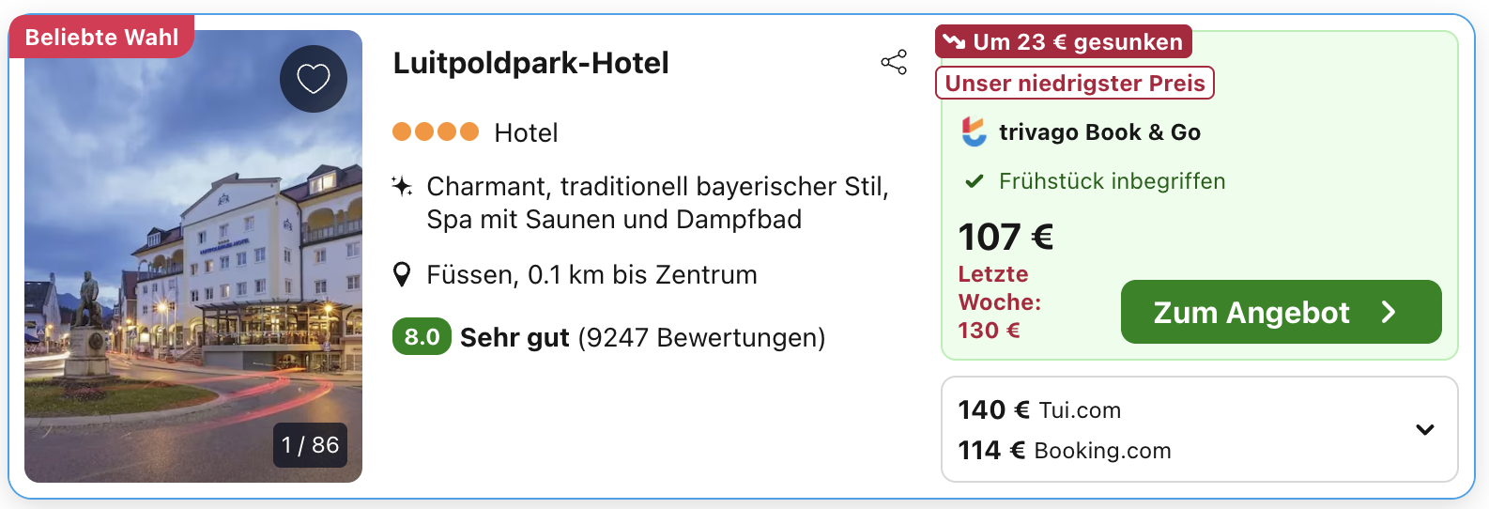The image size is (1489, 509).
Task: Open the 9247 Bewertungen reviews text
Action: pyautogui.click(x=701, y=337)
